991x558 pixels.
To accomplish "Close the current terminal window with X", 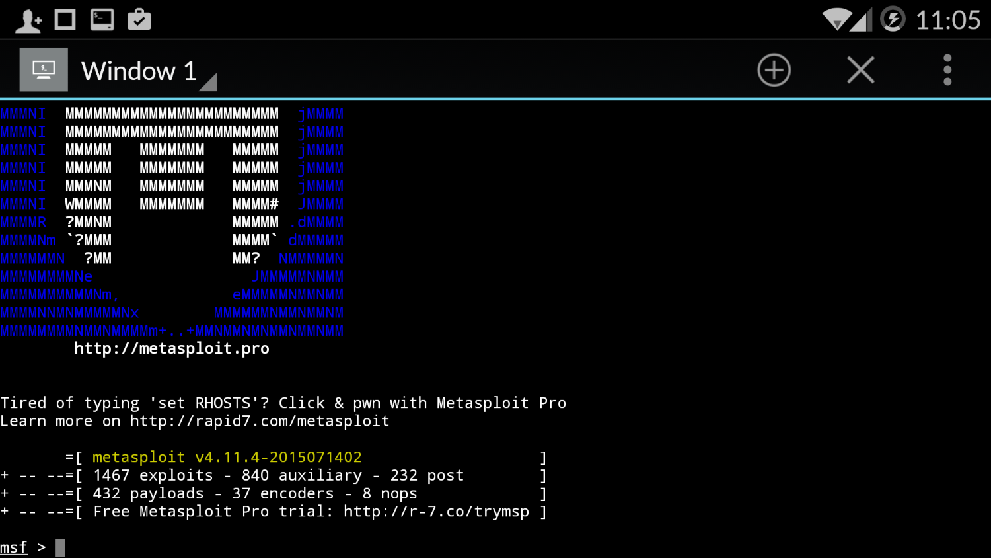I will pos(860,70).
